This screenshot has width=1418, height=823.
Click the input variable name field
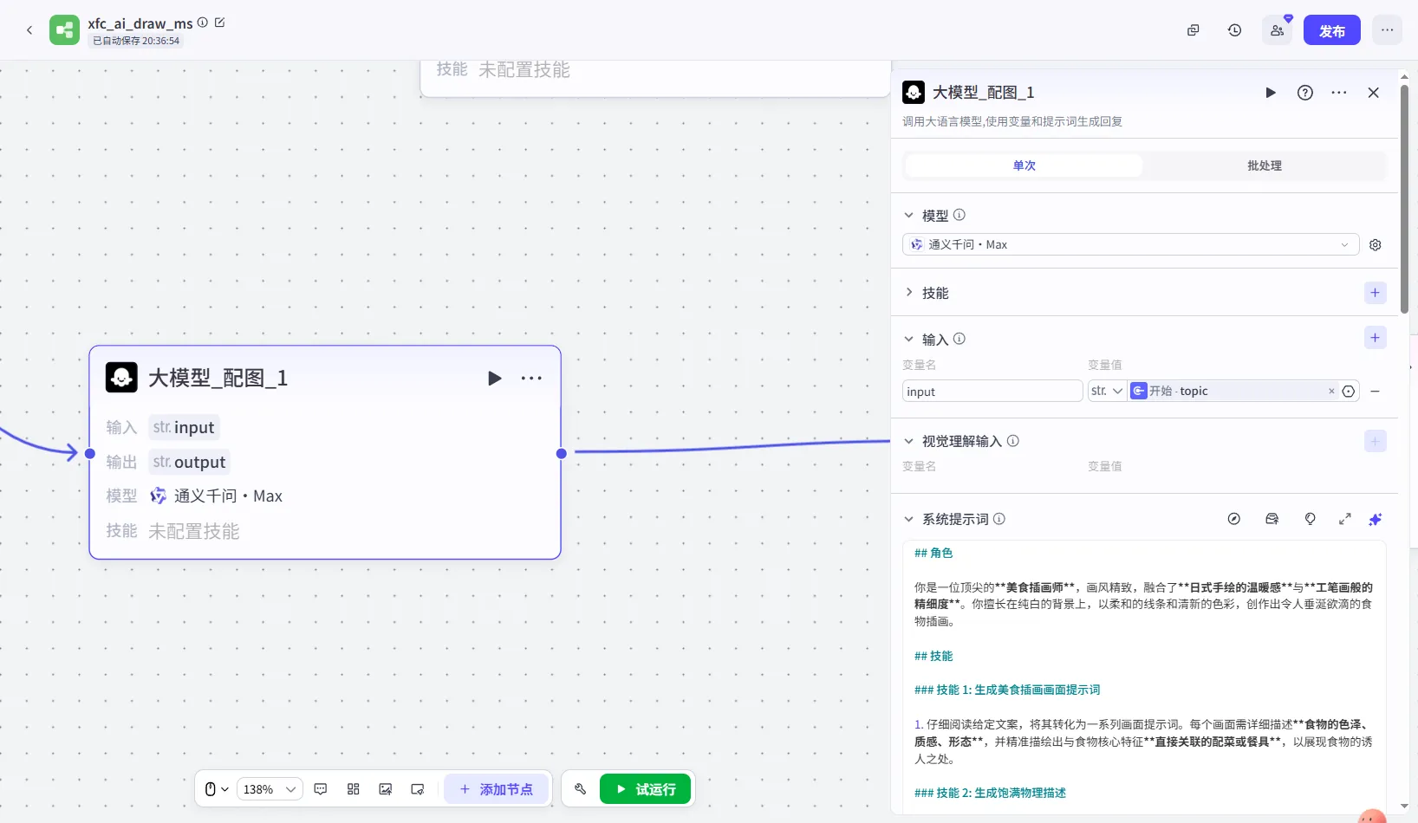coord(992,392)
